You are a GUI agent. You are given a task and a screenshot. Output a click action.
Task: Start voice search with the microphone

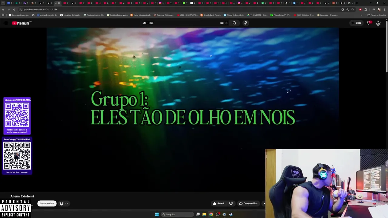click(246, 23)
